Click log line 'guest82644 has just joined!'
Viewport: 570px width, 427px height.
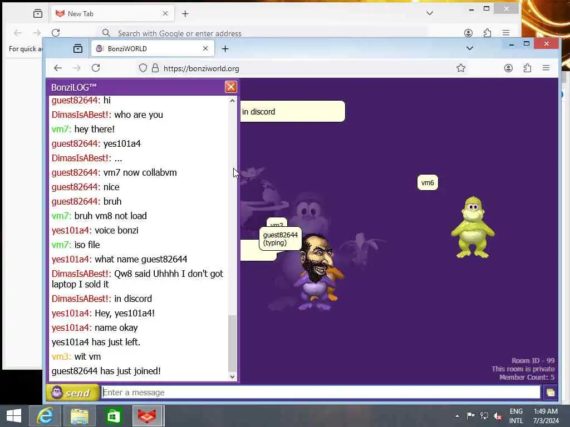point(106,371)
